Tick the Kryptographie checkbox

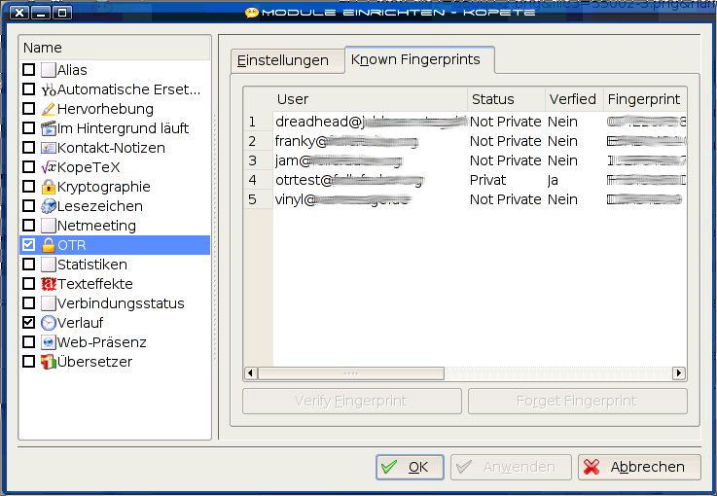(29, 187)
